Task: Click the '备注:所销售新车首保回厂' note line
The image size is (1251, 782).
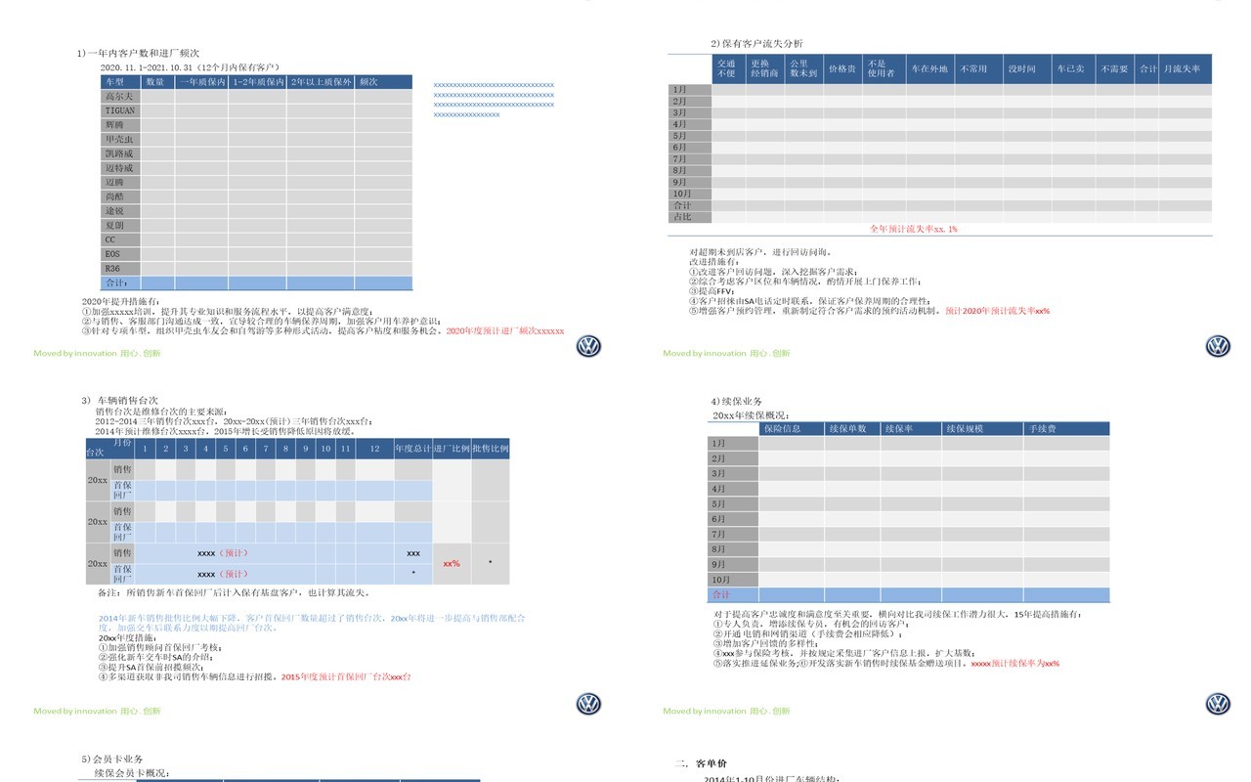Action: click(234, 592)
